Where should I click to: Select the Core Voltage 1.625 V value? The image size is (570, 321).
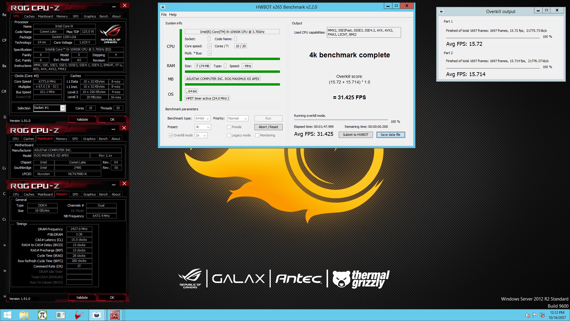pos(85,42)
